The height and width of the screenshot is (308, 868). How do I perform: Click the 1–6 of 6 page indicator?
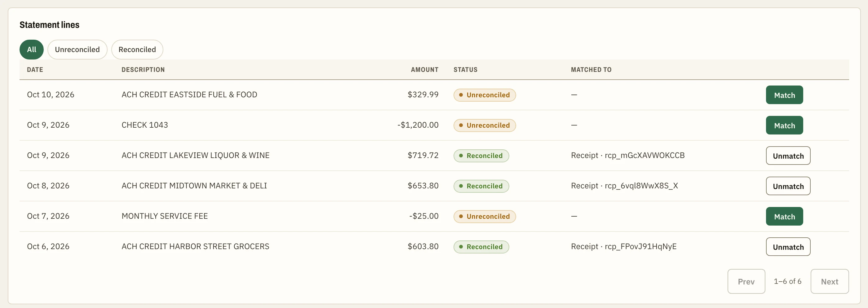coord(787,281)
